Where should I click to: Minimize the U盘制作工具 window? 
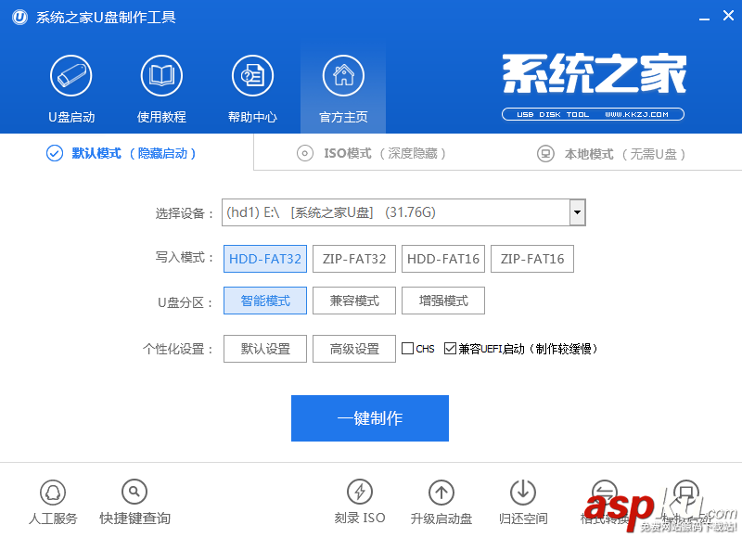pos(704,18)
